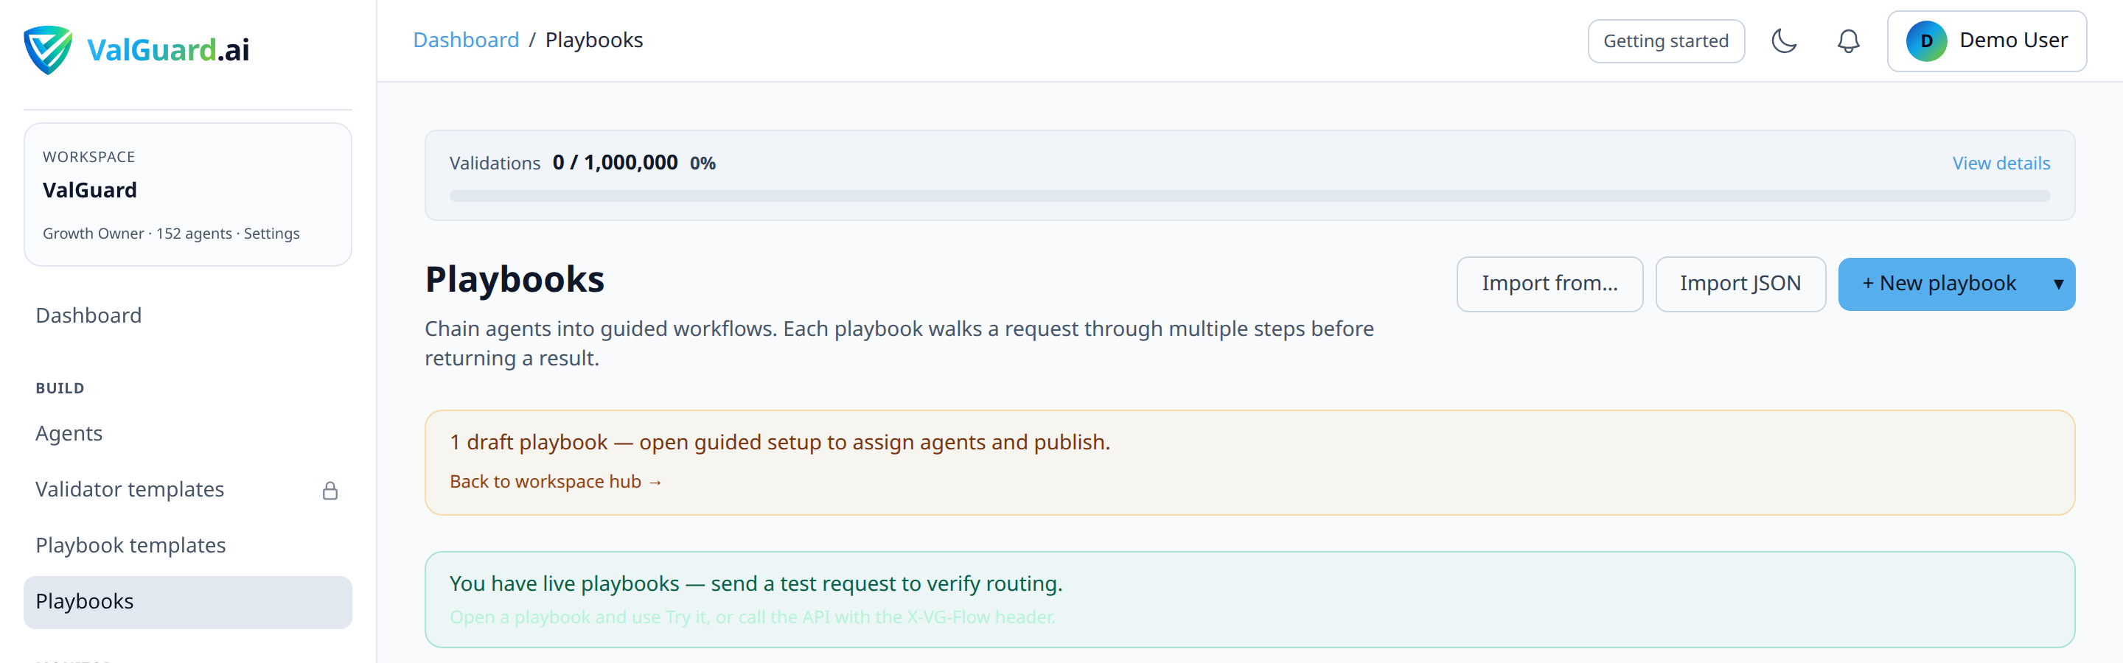2123x663 pixels.
Task: Click 'Growth Owner · 152 agents' text
Action: click(137, 233)
